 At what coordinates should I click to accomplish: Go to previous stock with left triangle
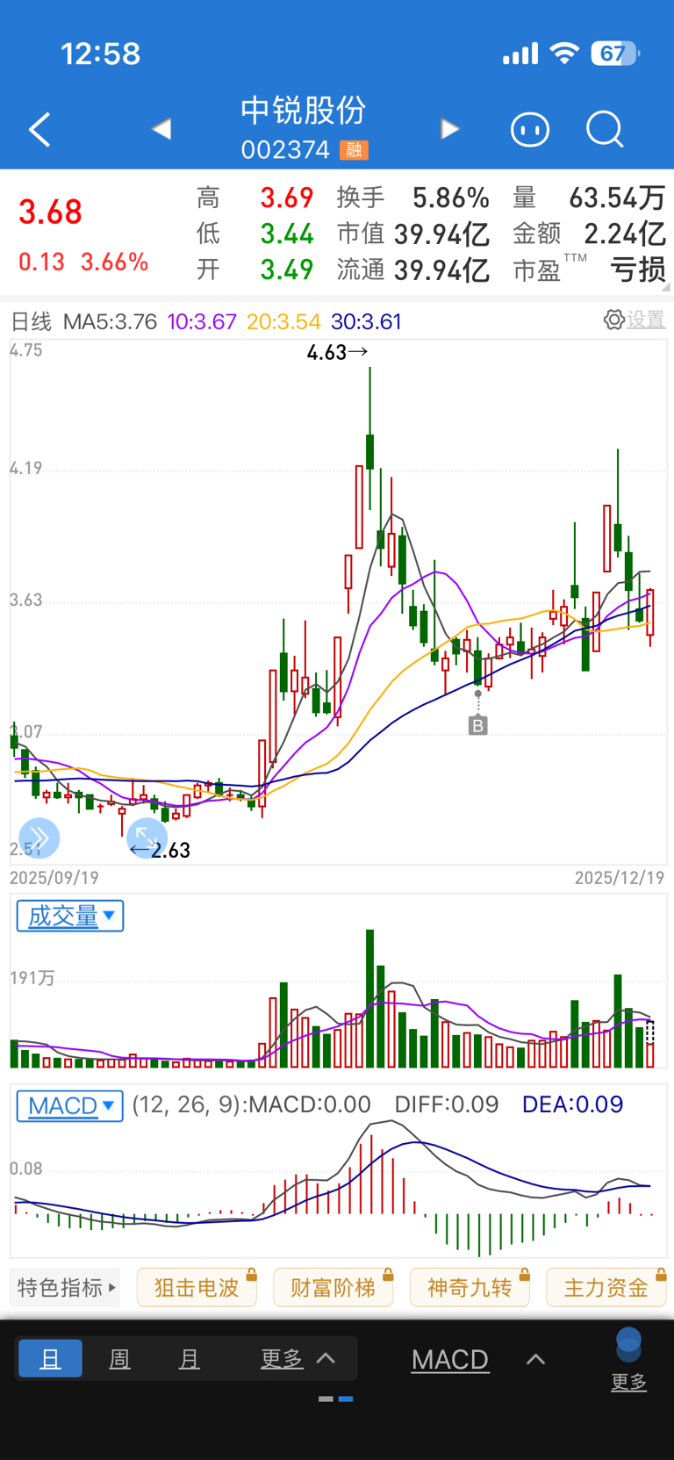pos(161,129)
